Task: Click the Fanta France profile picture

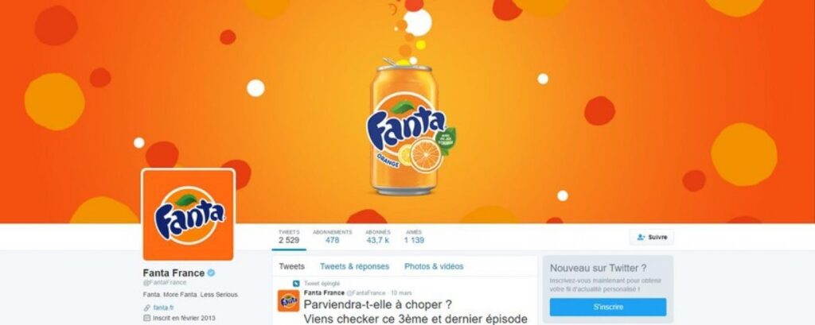Action: 188,215
